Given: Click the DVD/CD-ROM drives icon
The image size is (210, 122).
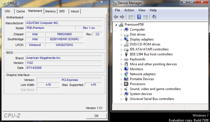Looking at the screenshot, I should pyautogui.click(x=126, y=44).
